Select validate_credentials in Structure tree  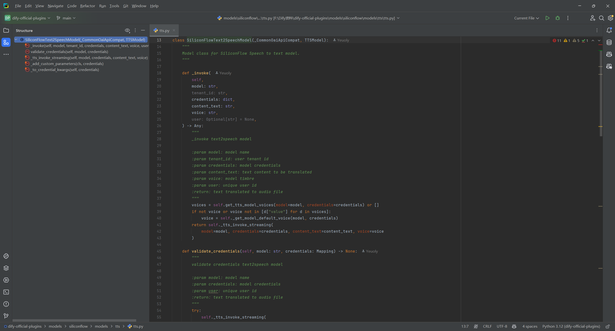pos(69,52)
